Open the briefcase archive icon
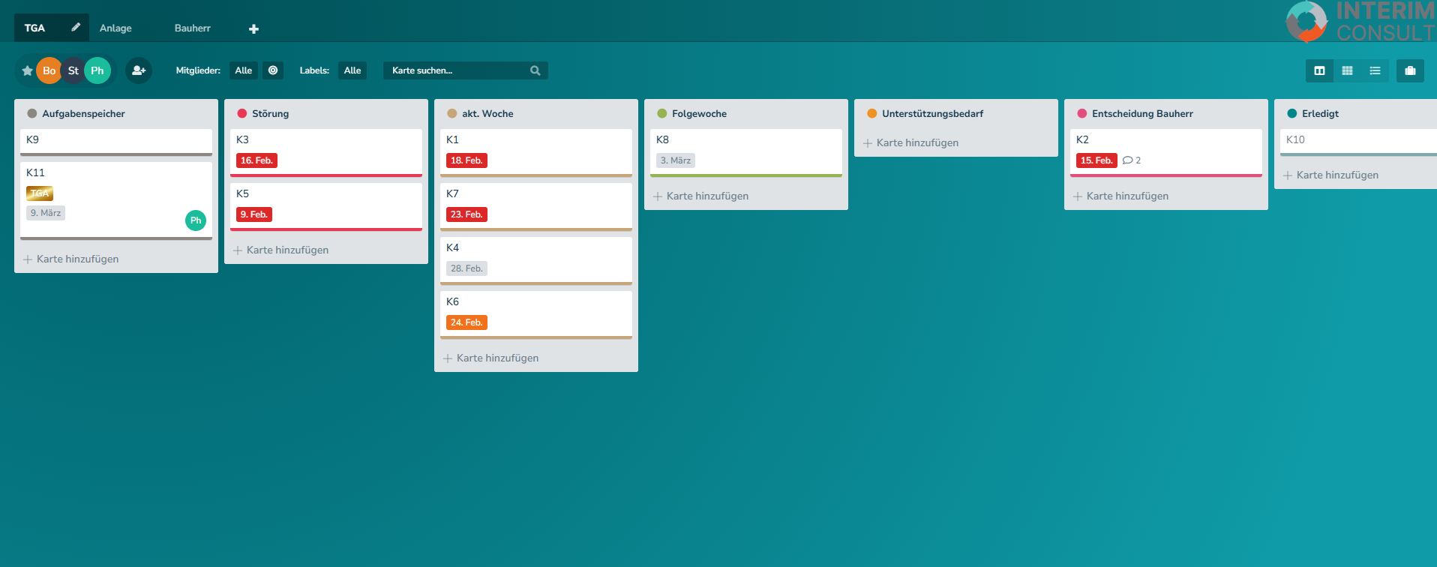 [x=1410, y=70]
